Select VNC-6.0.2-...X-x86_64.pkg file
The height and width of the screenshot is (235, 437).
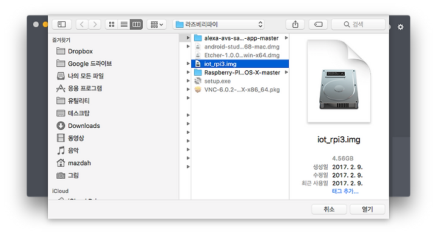click(240, 90)
